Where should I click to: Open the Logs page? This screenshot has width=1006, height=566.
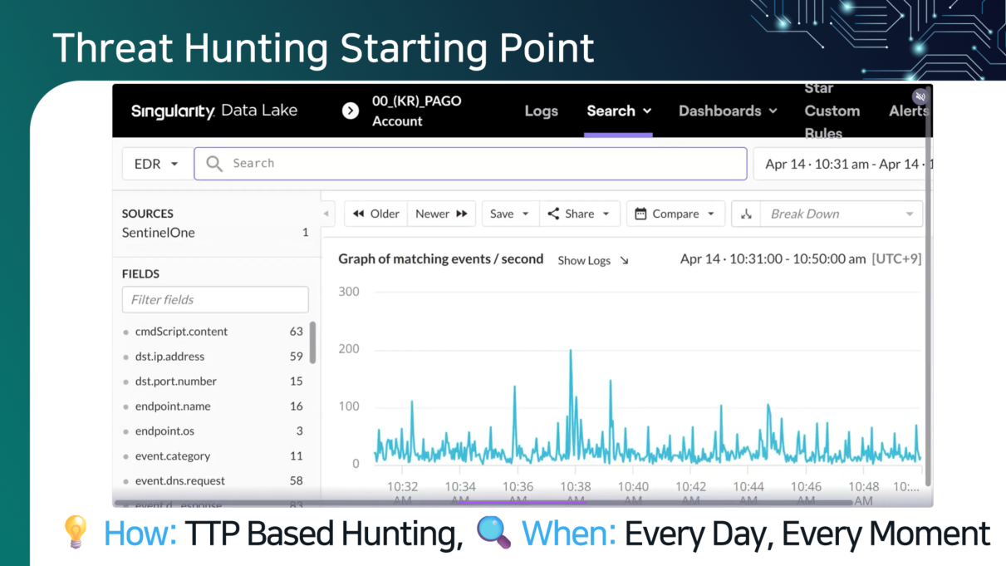(x=542, y=111)
